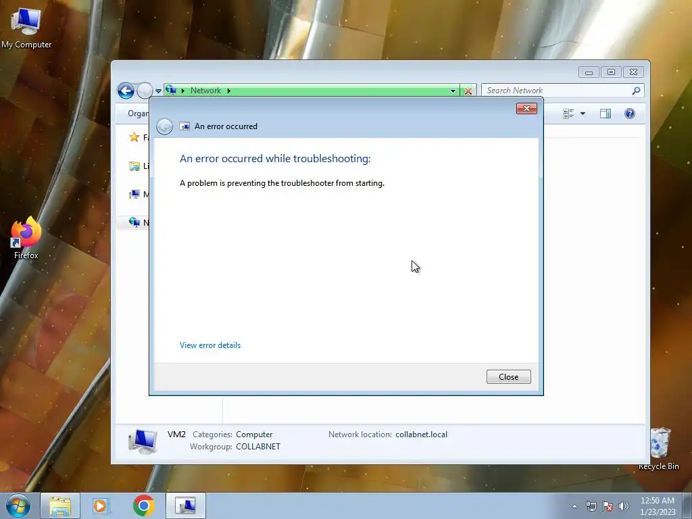
Task: Select the Firefox desktop shortcut
Action: 26,238
